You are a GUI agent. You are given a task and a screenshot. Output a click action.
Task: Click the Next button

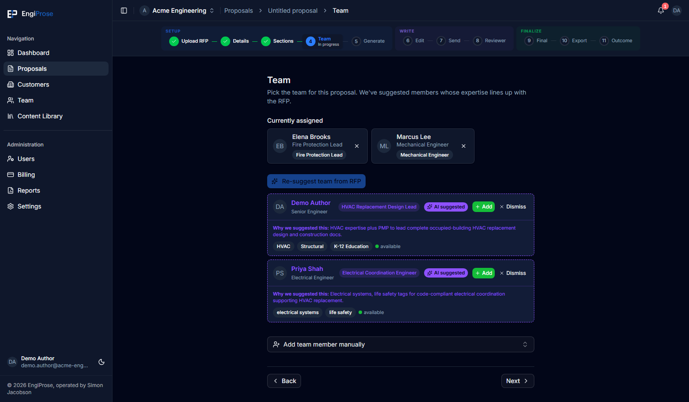pos(518,381)
